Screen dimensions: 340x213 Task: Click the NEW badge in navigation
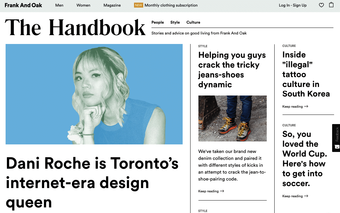pyautogui.click(x=139, y=5)
